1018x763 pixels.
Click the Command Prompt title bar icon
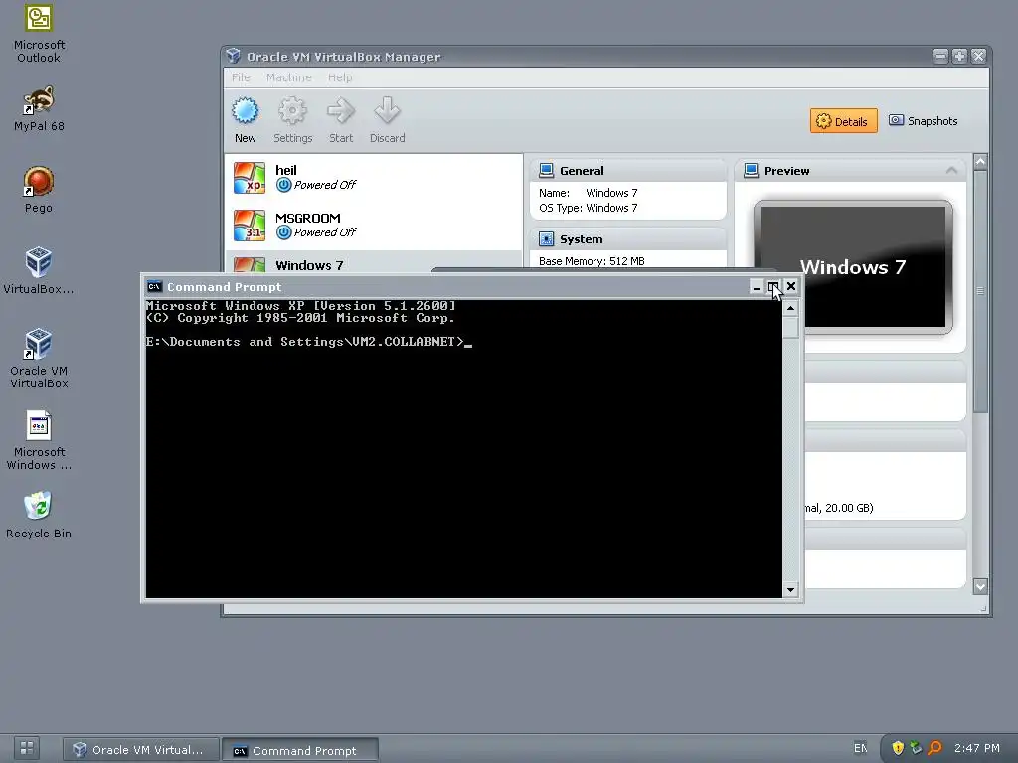[154, 287]
